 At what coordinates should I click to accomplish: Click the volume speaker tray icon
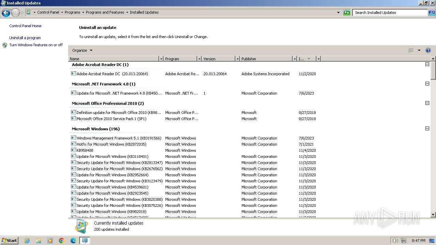pyautogui.click(x=395, y=241)
